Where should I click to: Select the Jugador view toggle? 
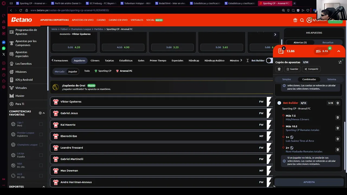(x=72, y=71)
